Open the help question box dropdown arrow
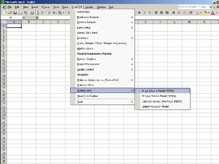Screen dimensions: 219x164 [211, 7]
